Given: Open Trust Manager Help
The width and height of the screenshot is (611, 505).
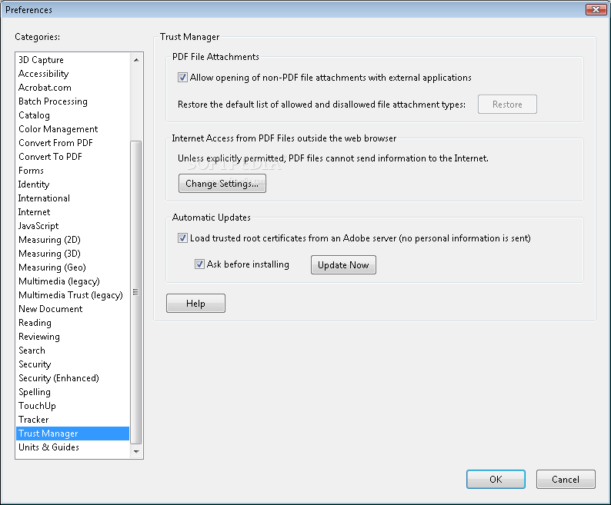Looking at the screenshot, I should pyautogui.click(x=195, y=304).
